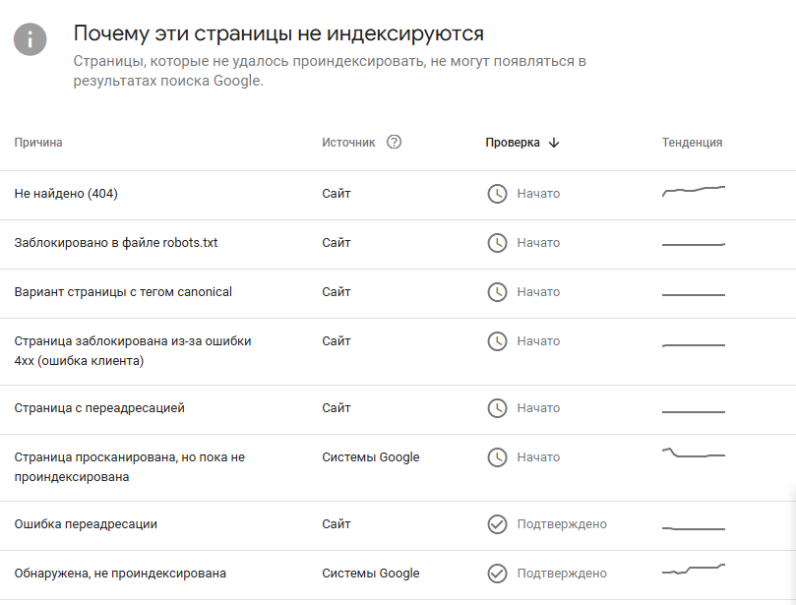
Task: Click the checkmark icon for Ошибка переадресации
Action: [x=497, y=524]
